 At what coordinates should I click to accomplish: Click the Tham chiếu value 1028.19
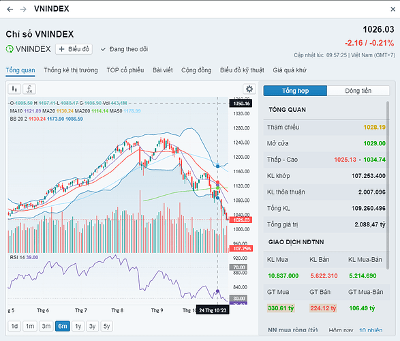click(375, 127)
